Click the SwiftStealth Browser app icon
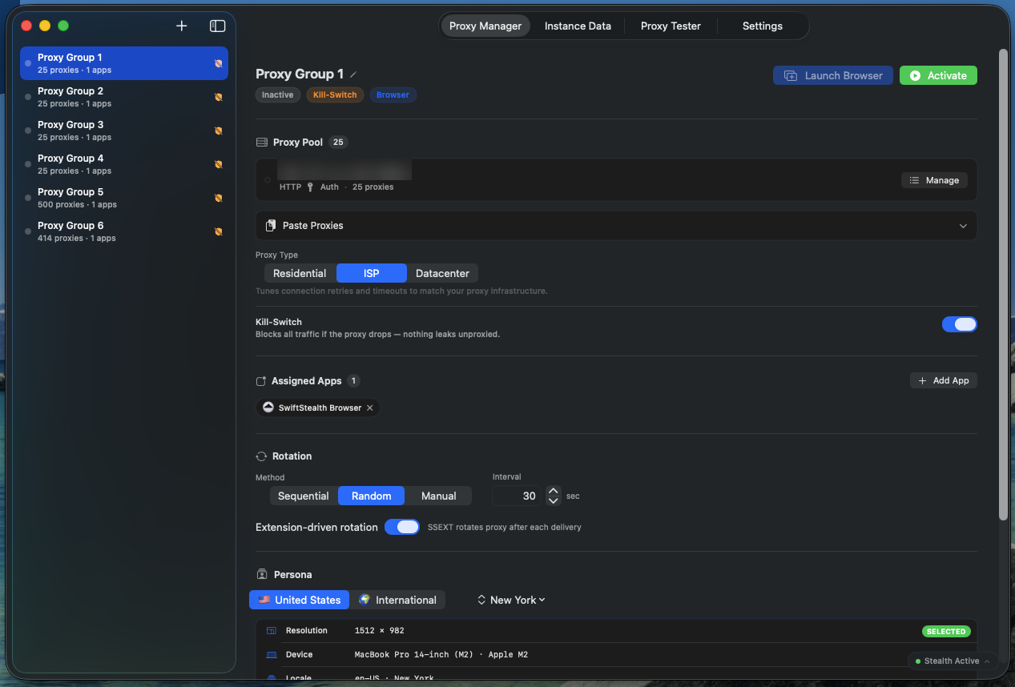 click(268, 408)
